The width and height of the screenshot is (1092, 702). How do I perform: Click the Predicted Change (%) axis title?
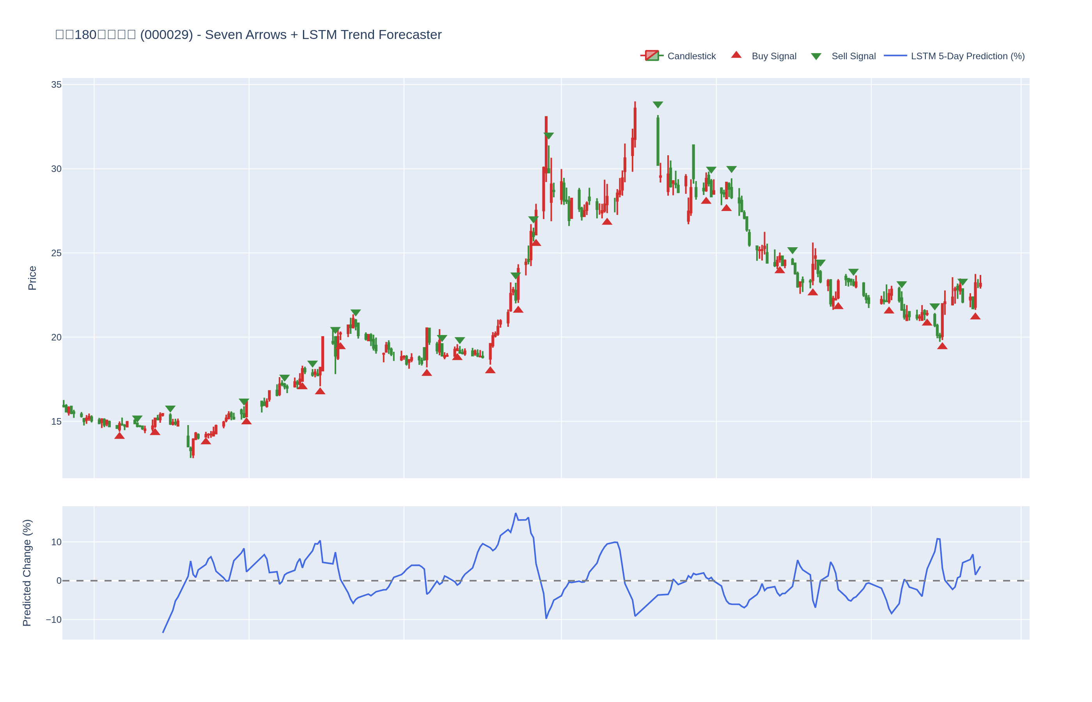coord(27,573)
